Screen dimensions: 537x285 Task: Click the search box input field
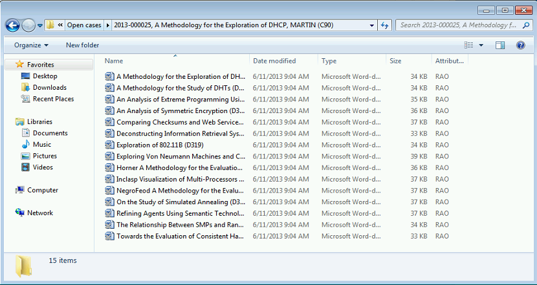coord(463,25)
